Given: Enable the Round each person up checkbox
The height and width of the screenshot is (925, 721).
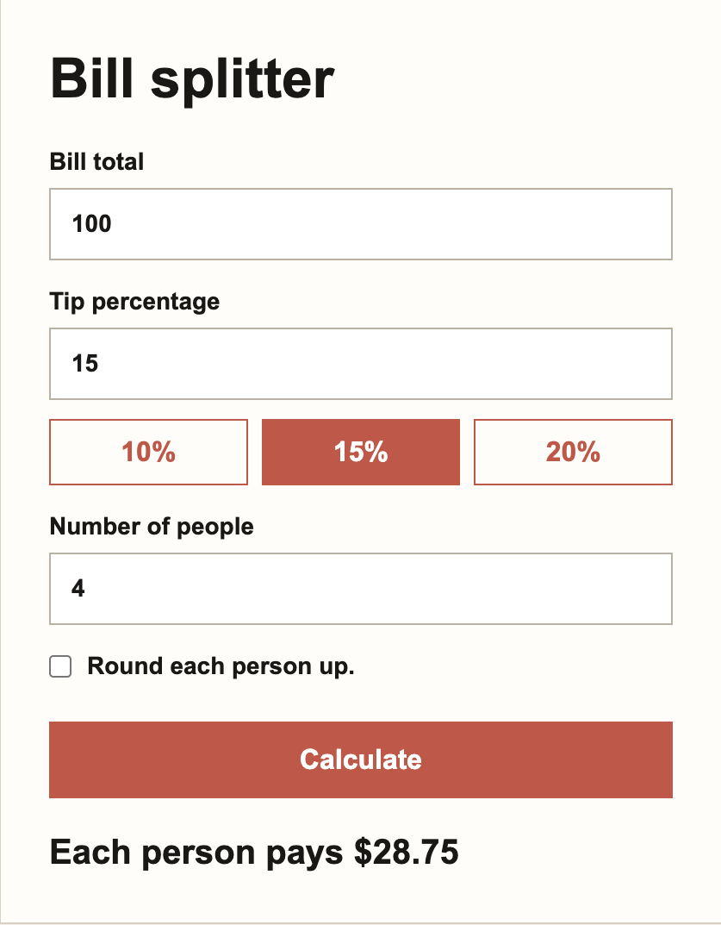Looking at the screenshot, I should click(60, 666).
